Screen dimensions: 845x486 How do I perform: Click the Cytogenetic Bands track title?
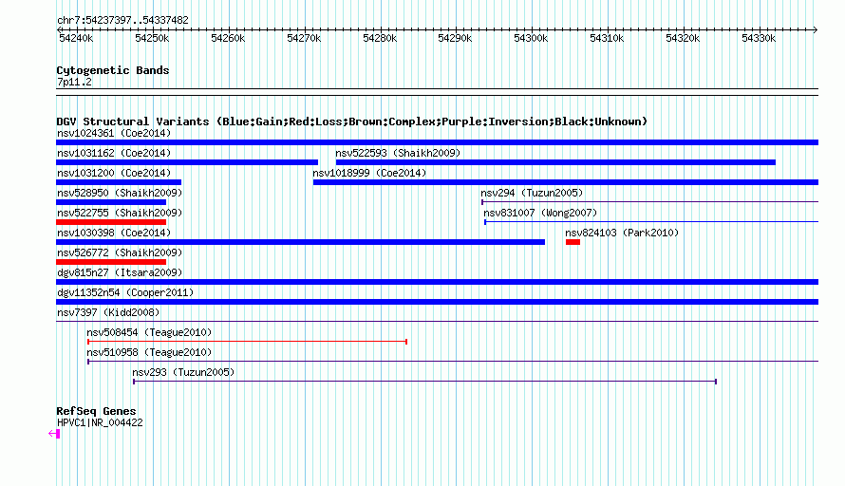click(x=113, y=70)
